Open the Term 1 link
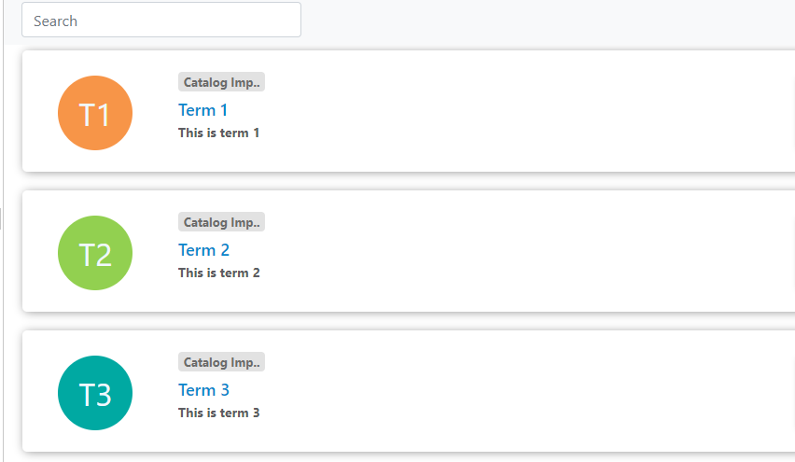795x462 pixels. click(x=202, y=109)
